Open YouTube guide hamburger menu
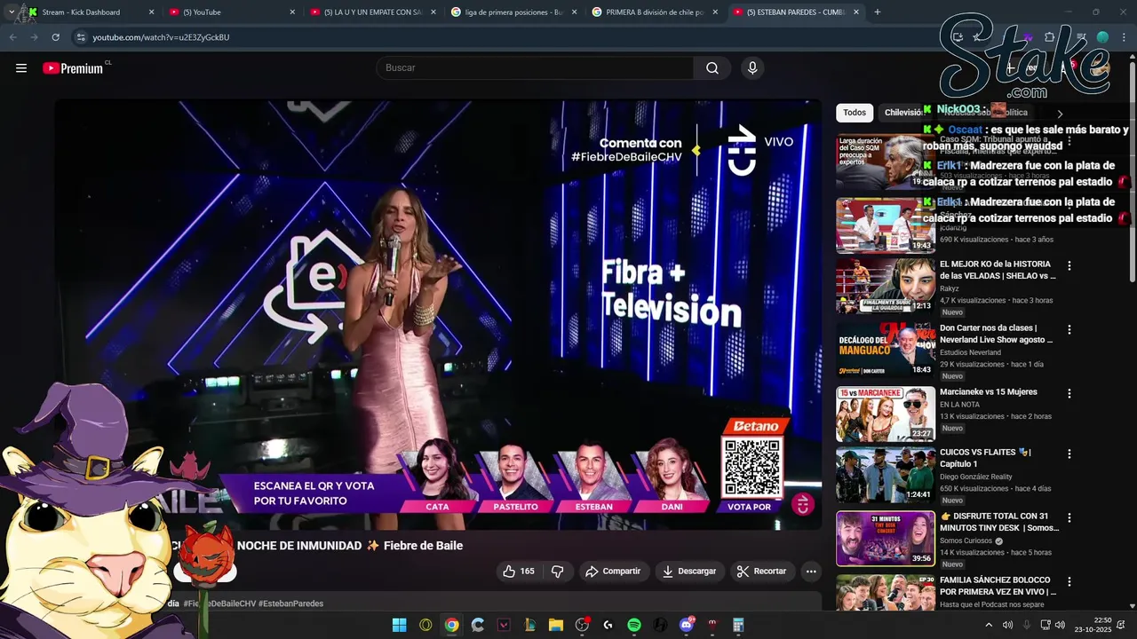The width and height of the screenshot is (1137, 639). coord(21,68)
